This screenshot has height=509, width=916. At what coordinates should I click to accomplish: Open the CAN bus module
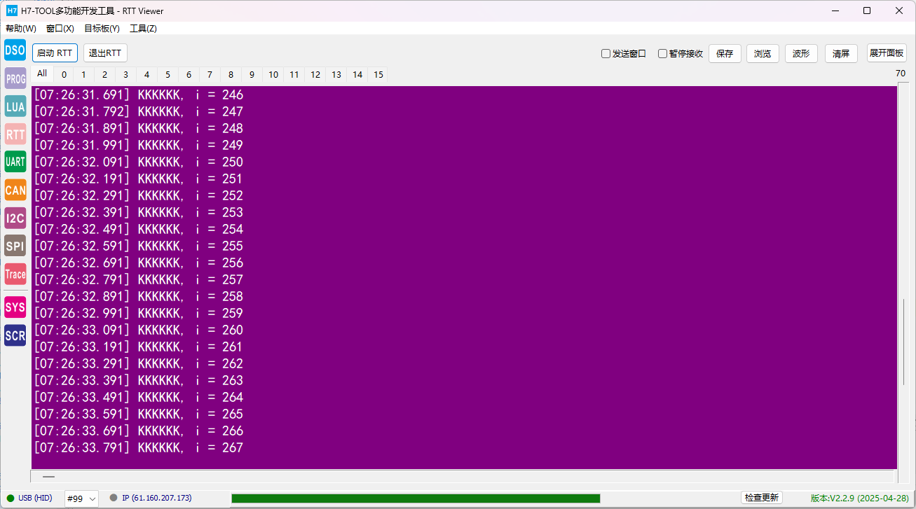(x=15, y=190)
